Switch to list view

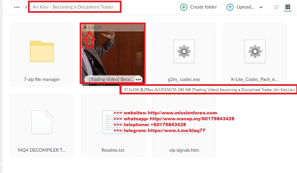coord(276,7)
